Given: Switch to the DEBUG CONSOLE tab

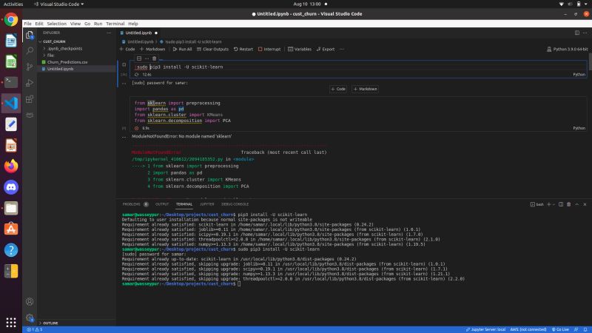Looking at the screenshot, I should pos(235,204).
